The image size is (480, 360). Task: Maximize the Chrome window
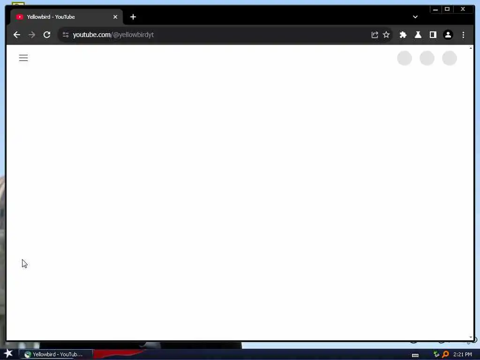[x=447, y=9]
